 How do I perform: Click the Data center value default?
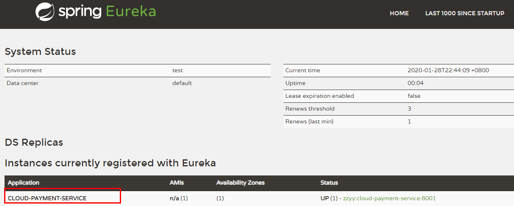(x=182, y=83)
